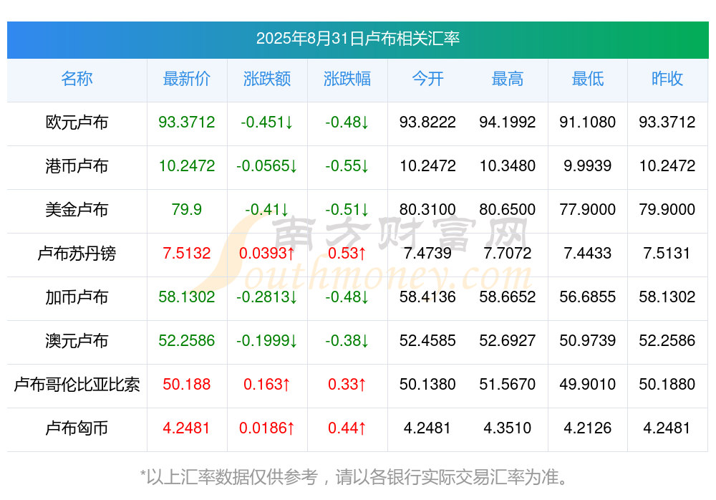
Task: Select the 卢布苏丹镑 row name
Action: point(77,253)
